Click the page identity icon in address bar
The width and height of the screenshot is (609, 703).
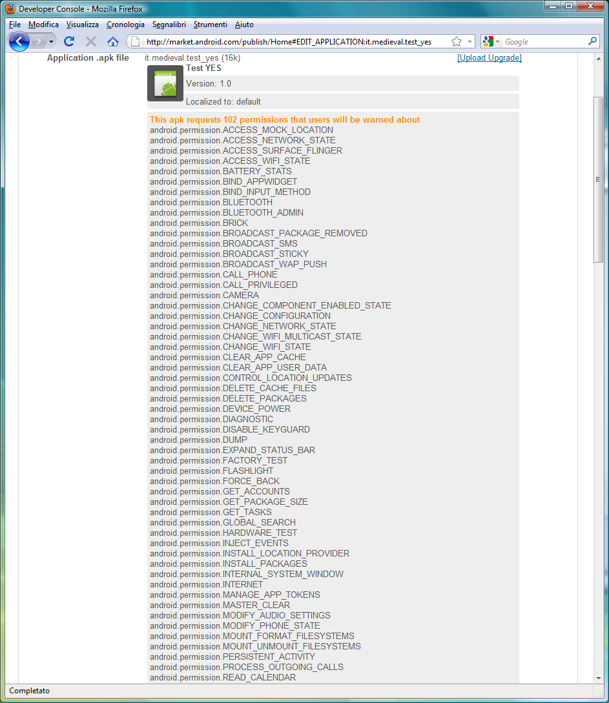(x=135, y=42)
